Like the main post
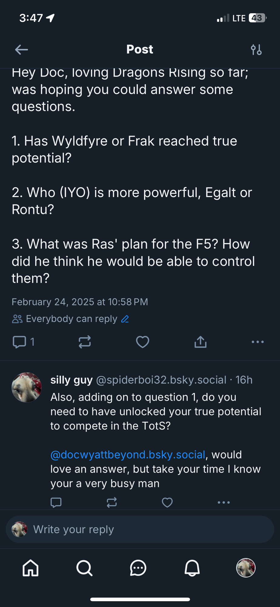 pos(142,342)
